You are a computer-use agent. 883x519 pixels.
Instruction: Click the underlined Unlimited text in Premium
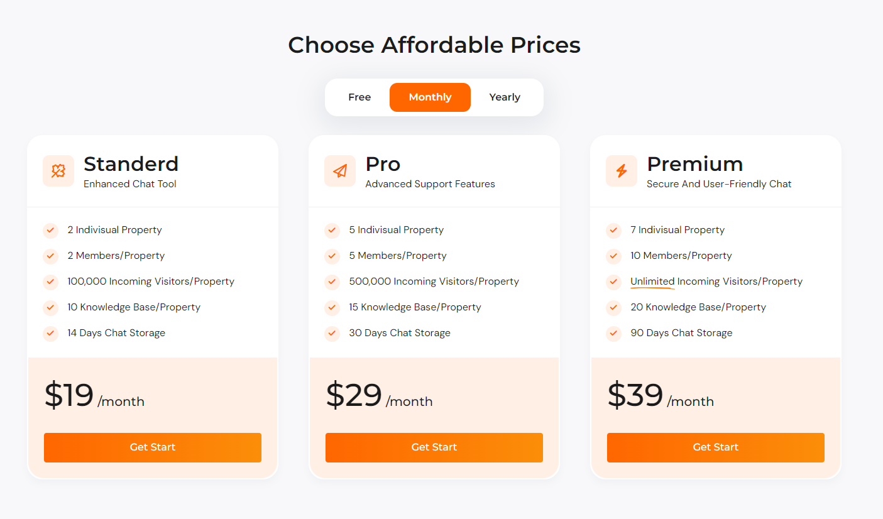pyautogui.click(x=652, y=282)
